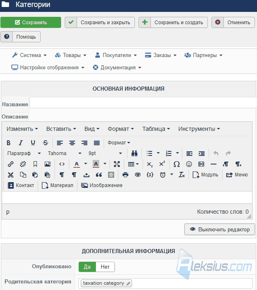Click Сохранить и создать button
The width and height of the screenshot is (257, 290).
[173, 23]
